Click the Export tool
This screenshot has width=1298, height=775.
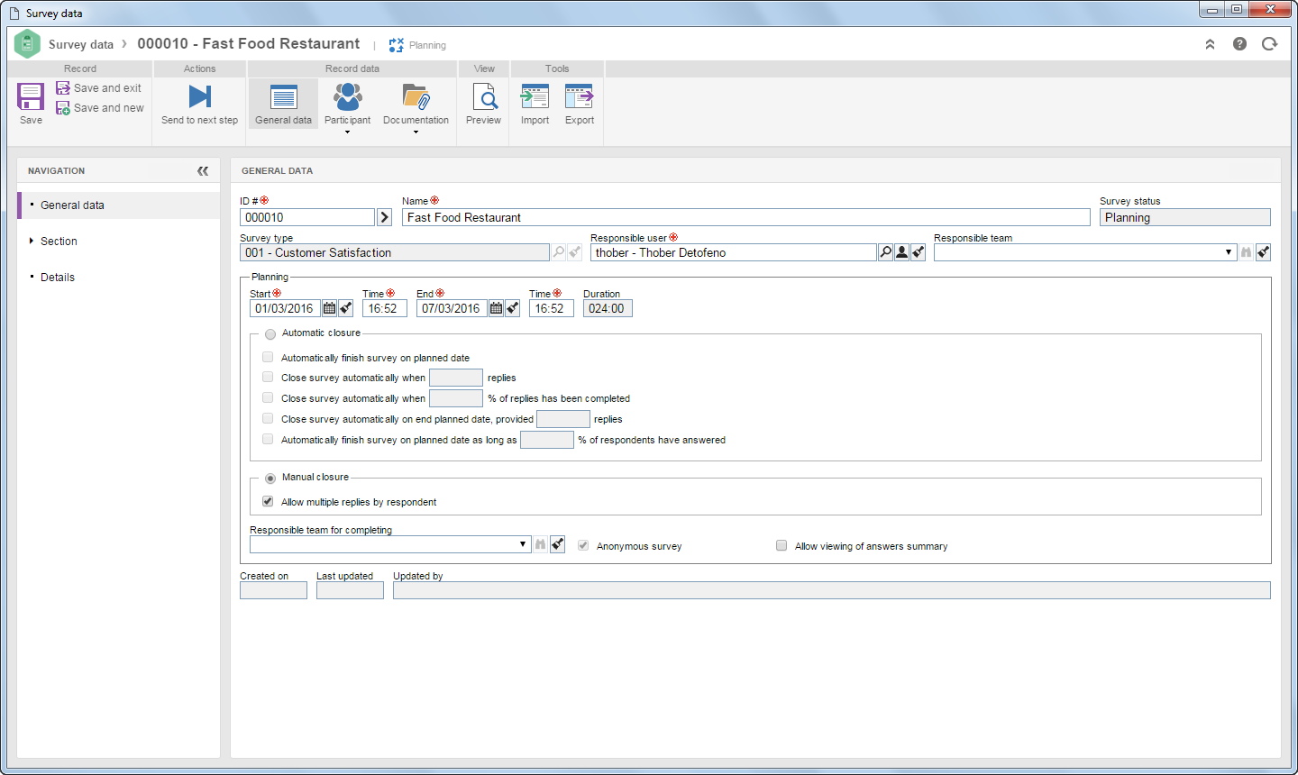580,103
